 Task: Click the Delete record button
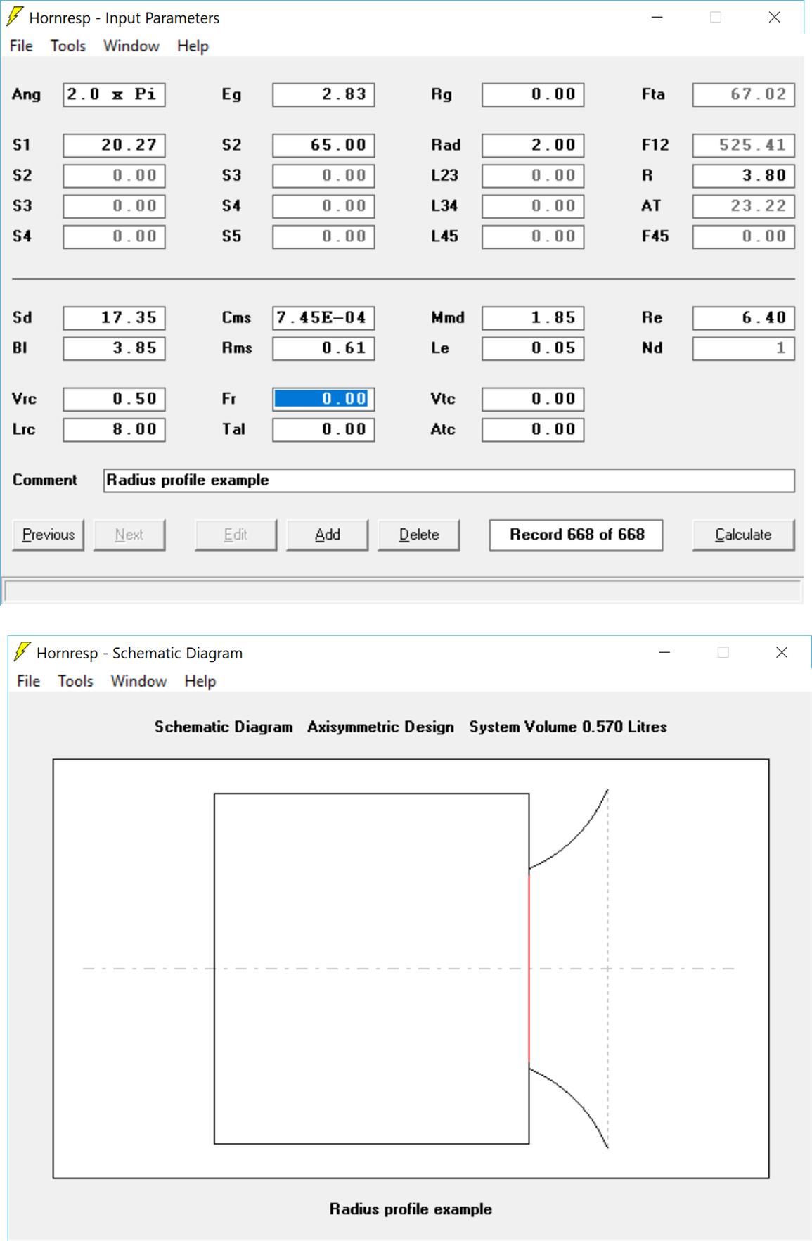[419, 535]
